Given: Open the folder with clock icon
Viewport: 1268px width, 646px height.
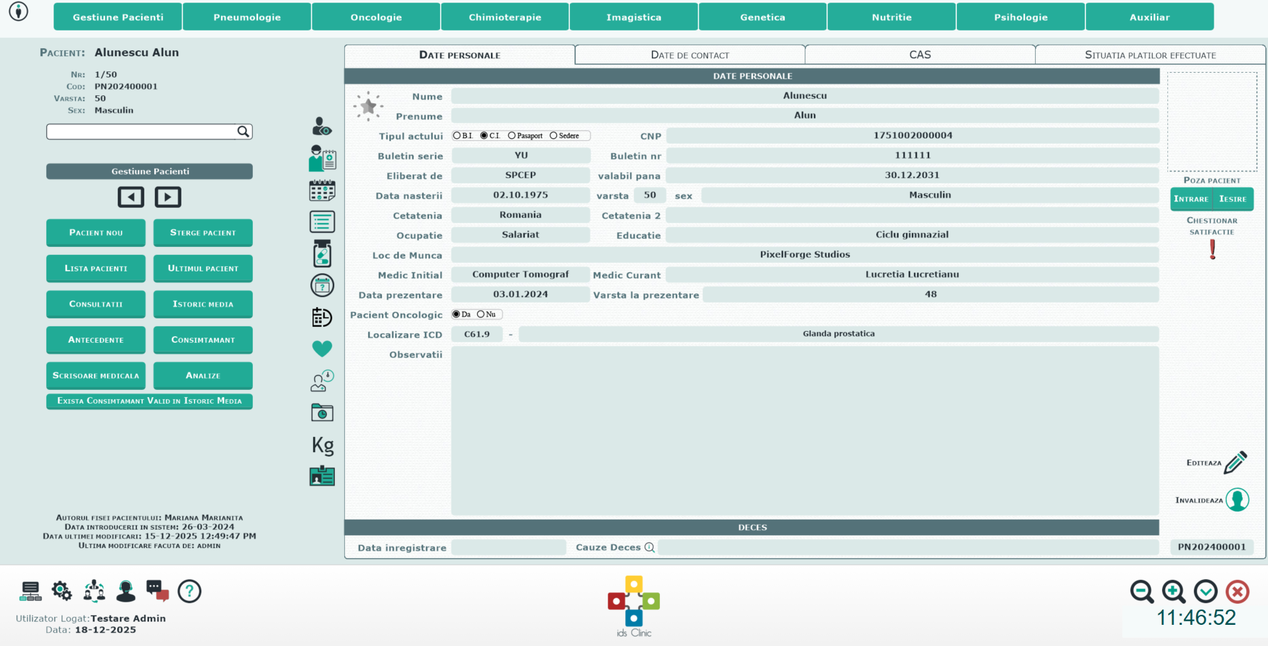Looking at the screenshot, I should [322, 412].
